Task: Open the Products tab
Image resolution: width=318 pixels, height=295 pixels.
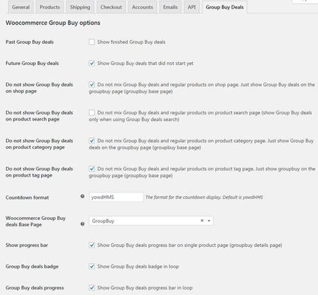Action: coord(49,7)
